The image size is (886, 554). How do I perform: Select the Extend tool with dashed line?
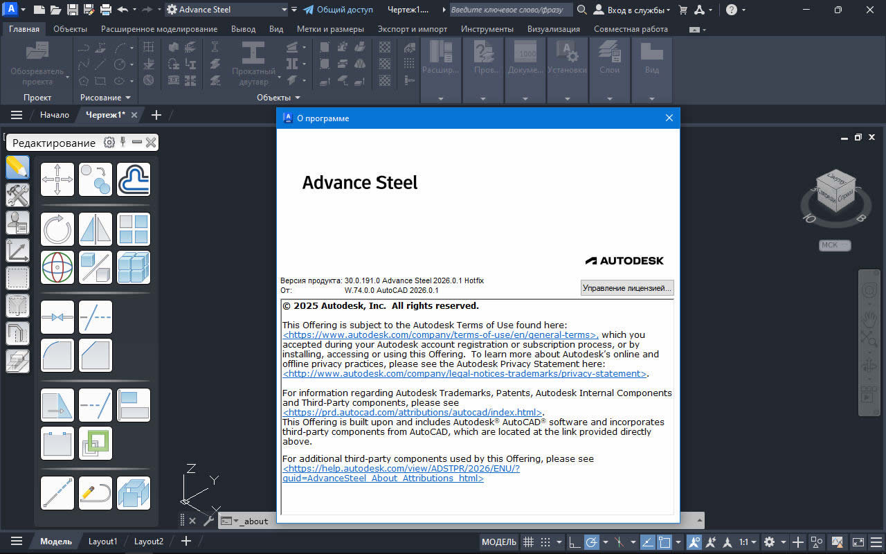pos(96,317)
